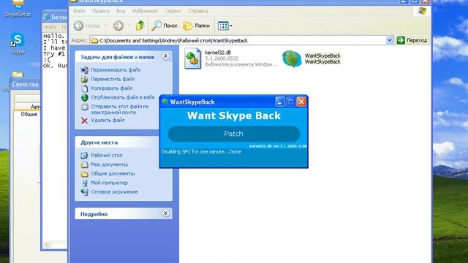Click the email envelope task icon

click(x=85, y=107)
